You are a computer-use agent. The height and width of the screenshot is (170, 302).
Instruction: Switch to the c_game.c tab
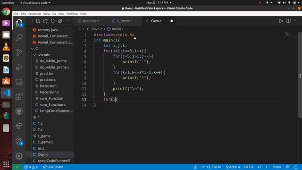[x=125, y=21]
